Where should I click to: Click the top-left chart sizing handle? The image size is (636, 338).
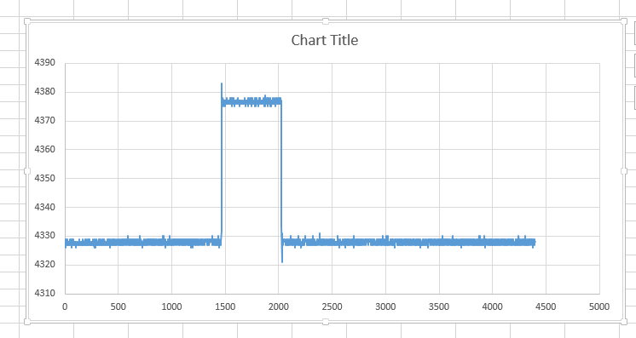click(27, 21)
